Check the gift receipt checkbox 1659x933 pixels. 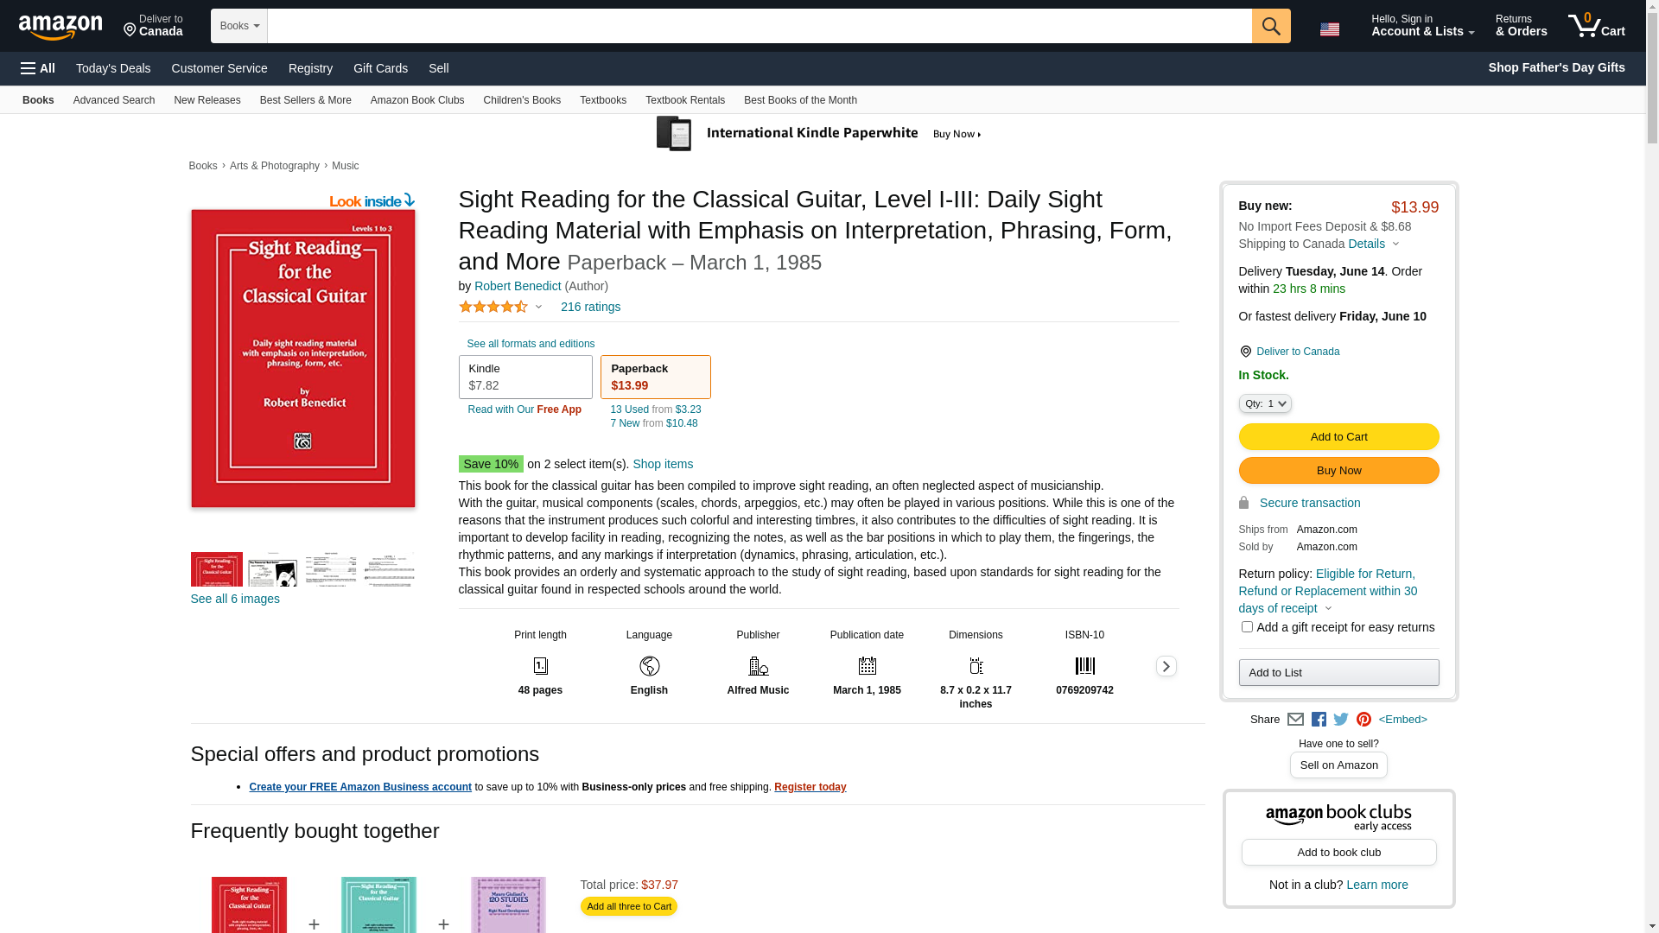1247,627
